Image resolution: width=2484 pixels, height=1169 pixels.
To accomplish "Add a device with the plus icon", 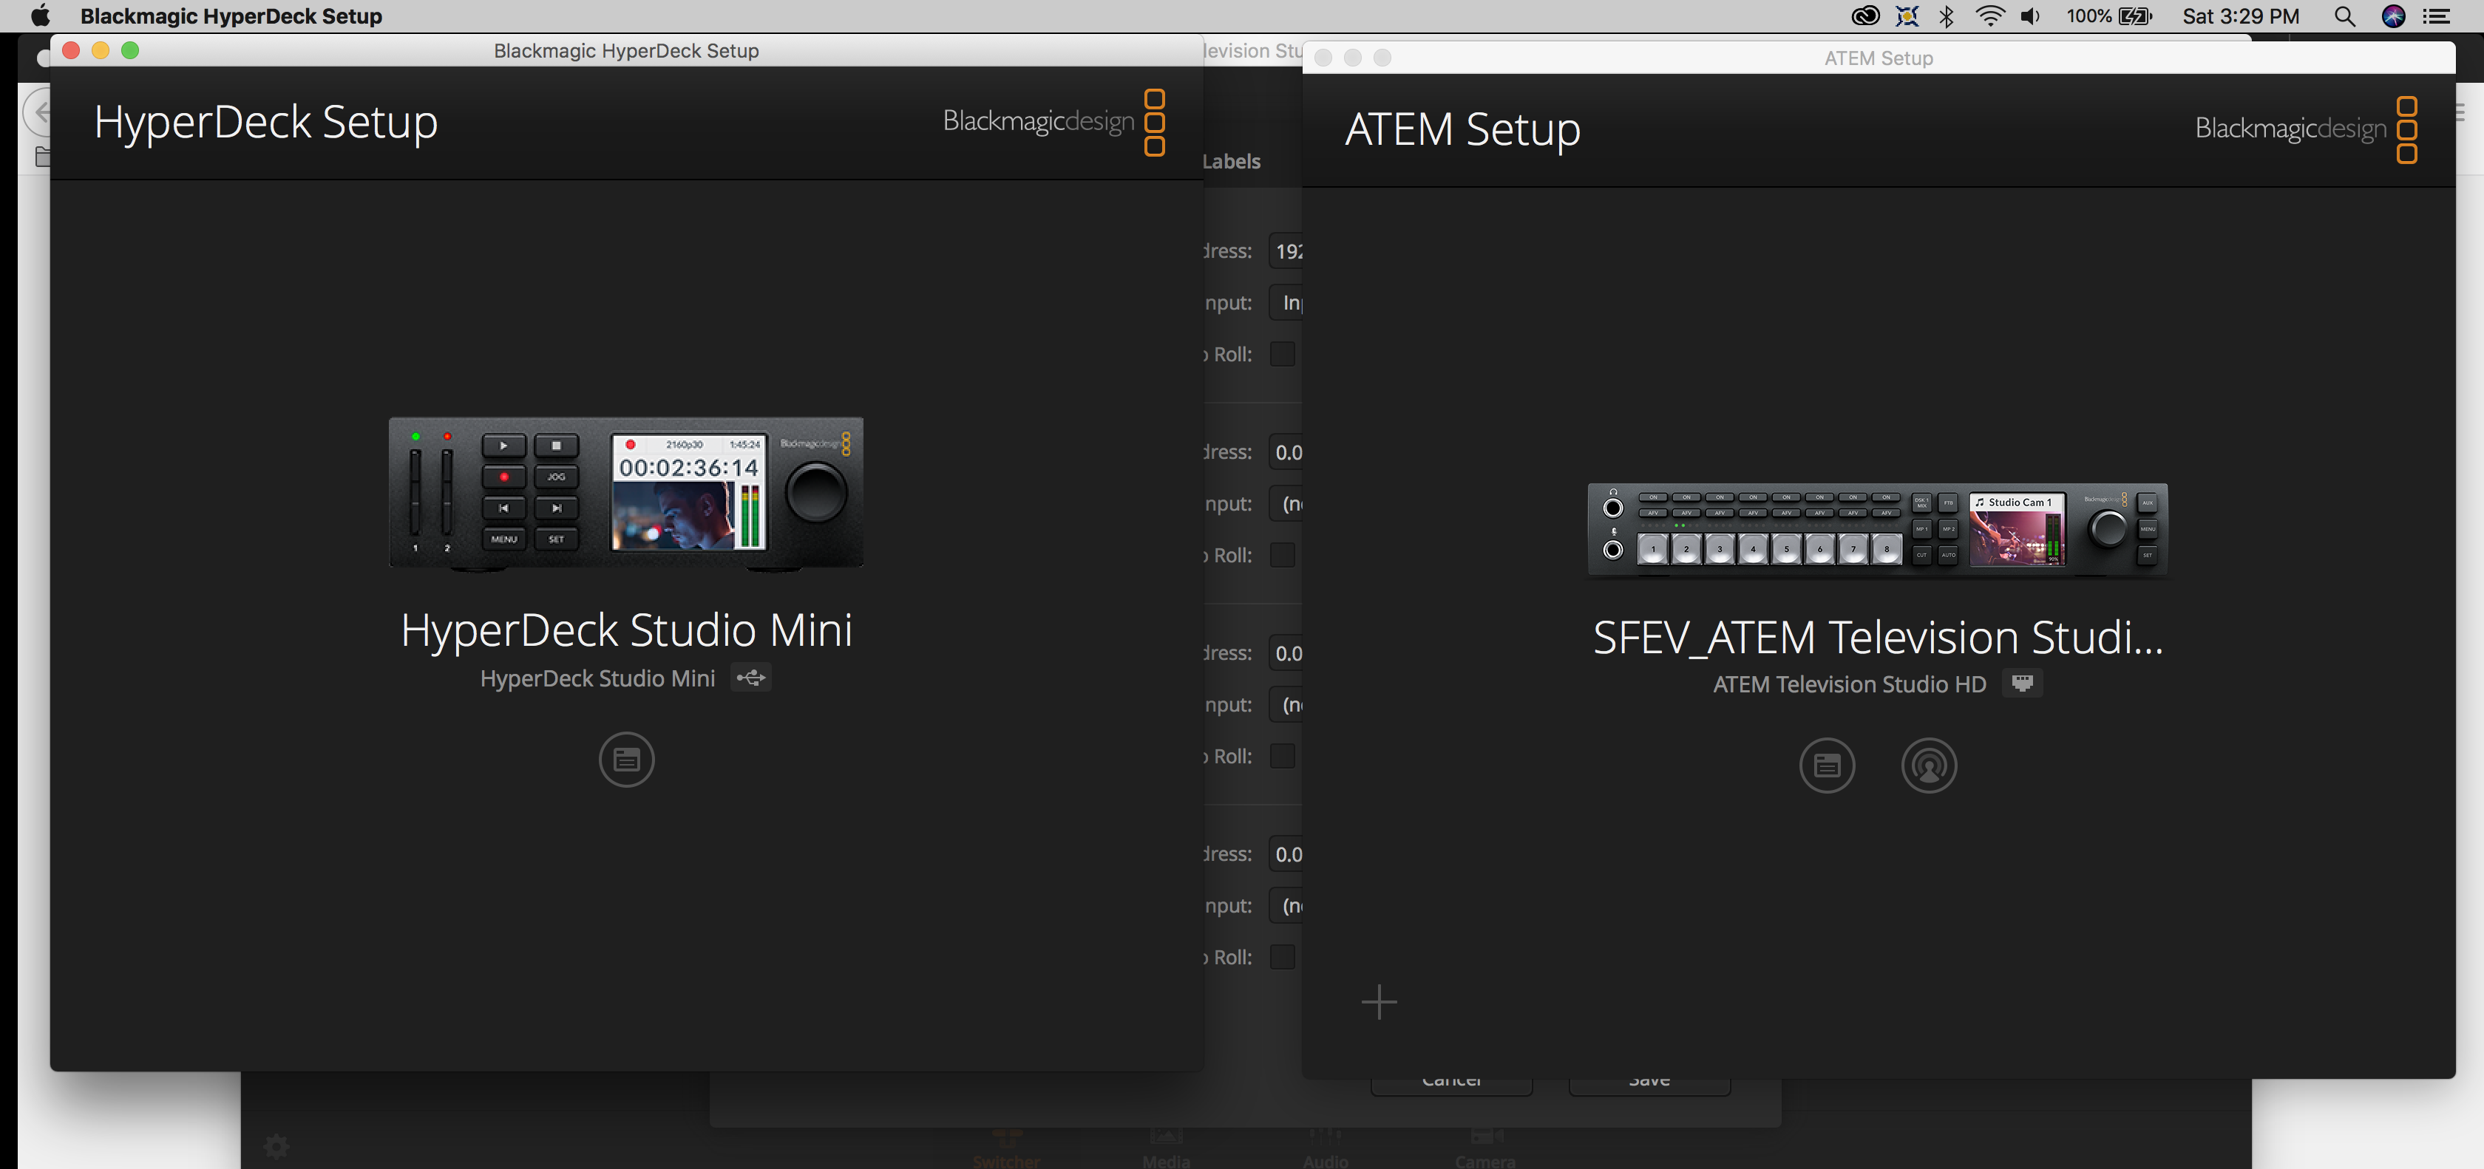I will 1379,1001.
